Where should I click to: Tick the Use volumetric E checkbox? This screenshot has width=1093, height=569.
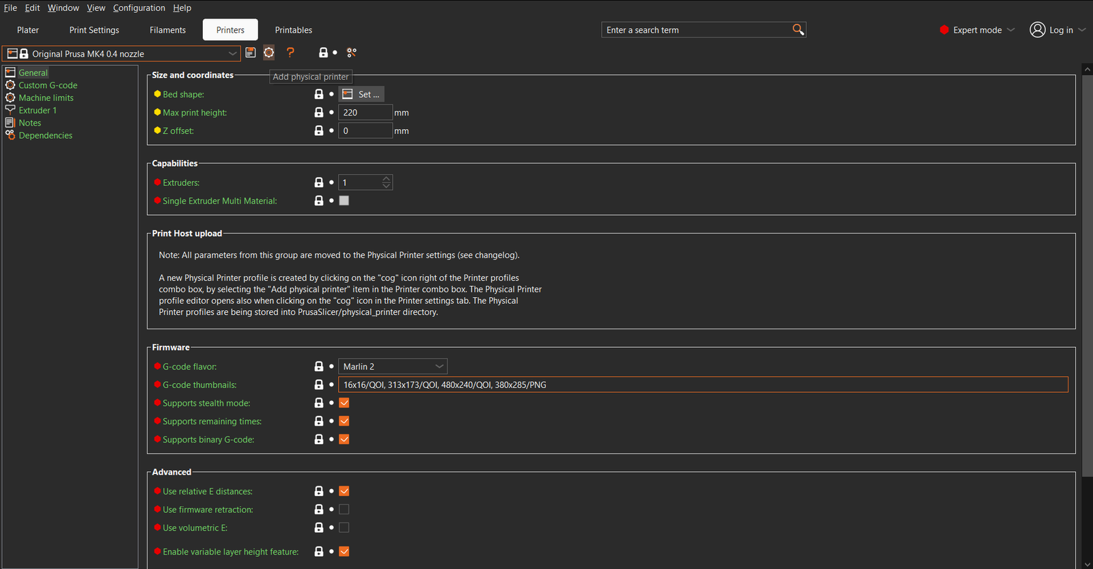(344, 527)
